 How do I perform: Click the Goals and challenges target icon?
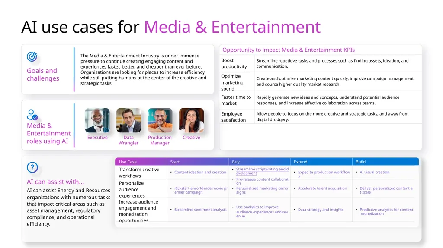point(32,57)
